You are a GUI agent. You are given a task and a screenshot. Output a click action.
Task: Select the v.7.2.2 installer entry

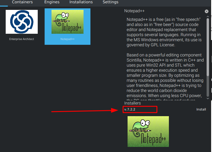pos(140,109)
